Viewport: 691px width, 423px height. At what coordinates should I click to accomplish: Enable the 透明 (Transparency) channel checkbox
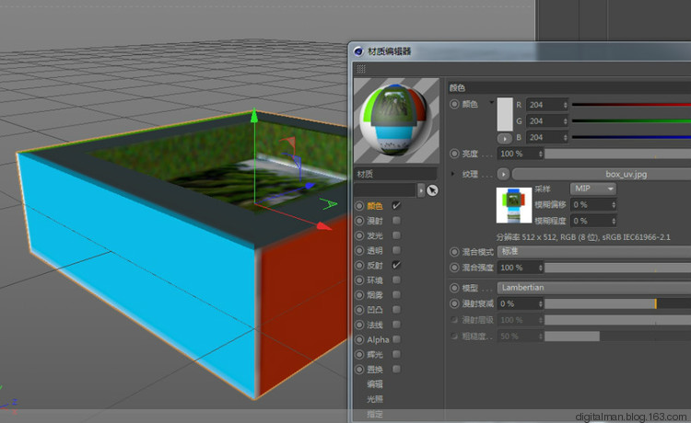[x=396, y=250]
